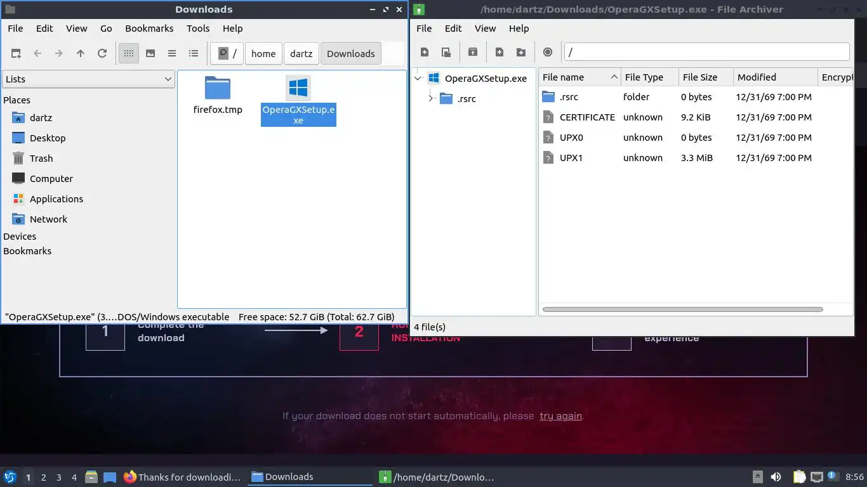The image size is (867, 487).
Task: Select the firefox.tmp folder
Action: [218, 95]
